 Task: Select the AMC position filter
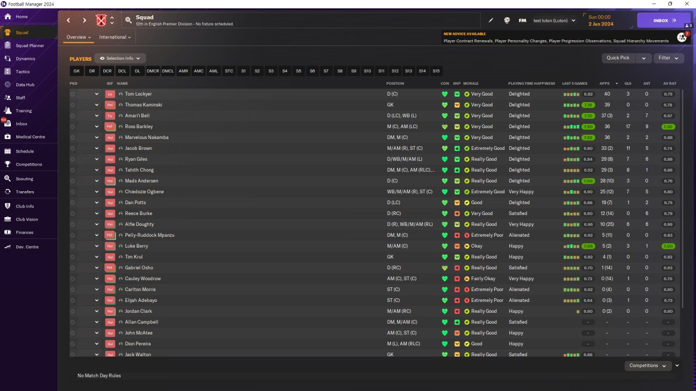(x=198, y=71)
